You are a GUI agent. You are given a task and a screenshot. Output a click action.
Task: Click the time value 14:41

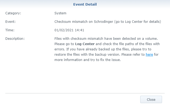pyautogui.click(x=79, y=30)
